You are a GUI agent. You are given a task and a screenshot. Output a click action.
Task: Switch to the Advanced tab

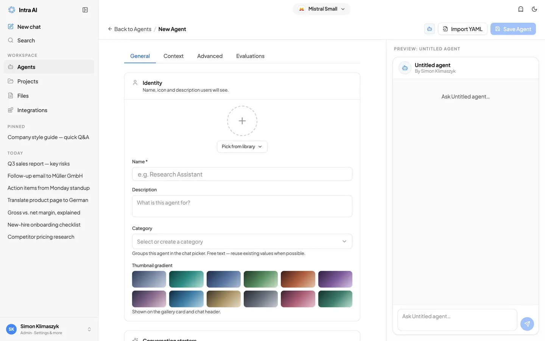click(210, 56)
